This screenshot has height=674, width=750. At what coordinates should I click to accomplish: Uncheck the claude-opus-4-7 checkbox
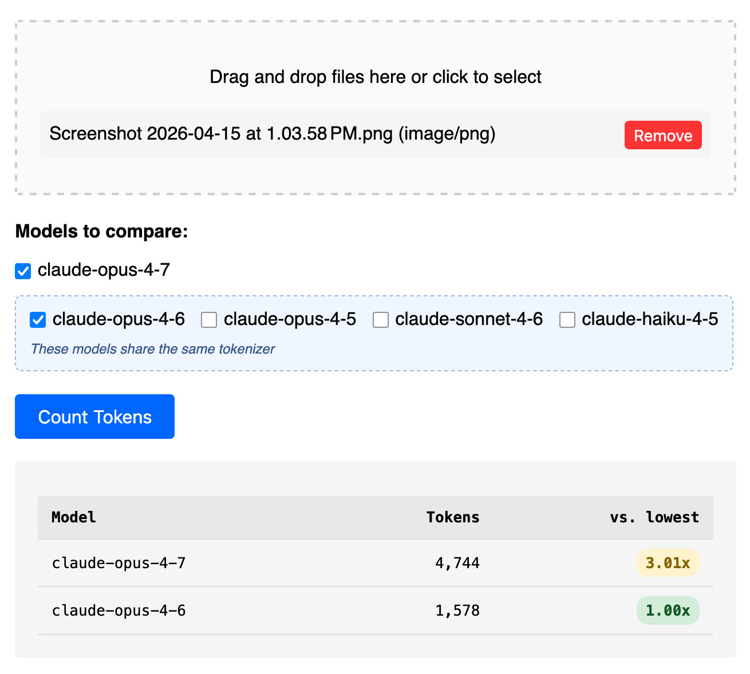click(23, 271)
